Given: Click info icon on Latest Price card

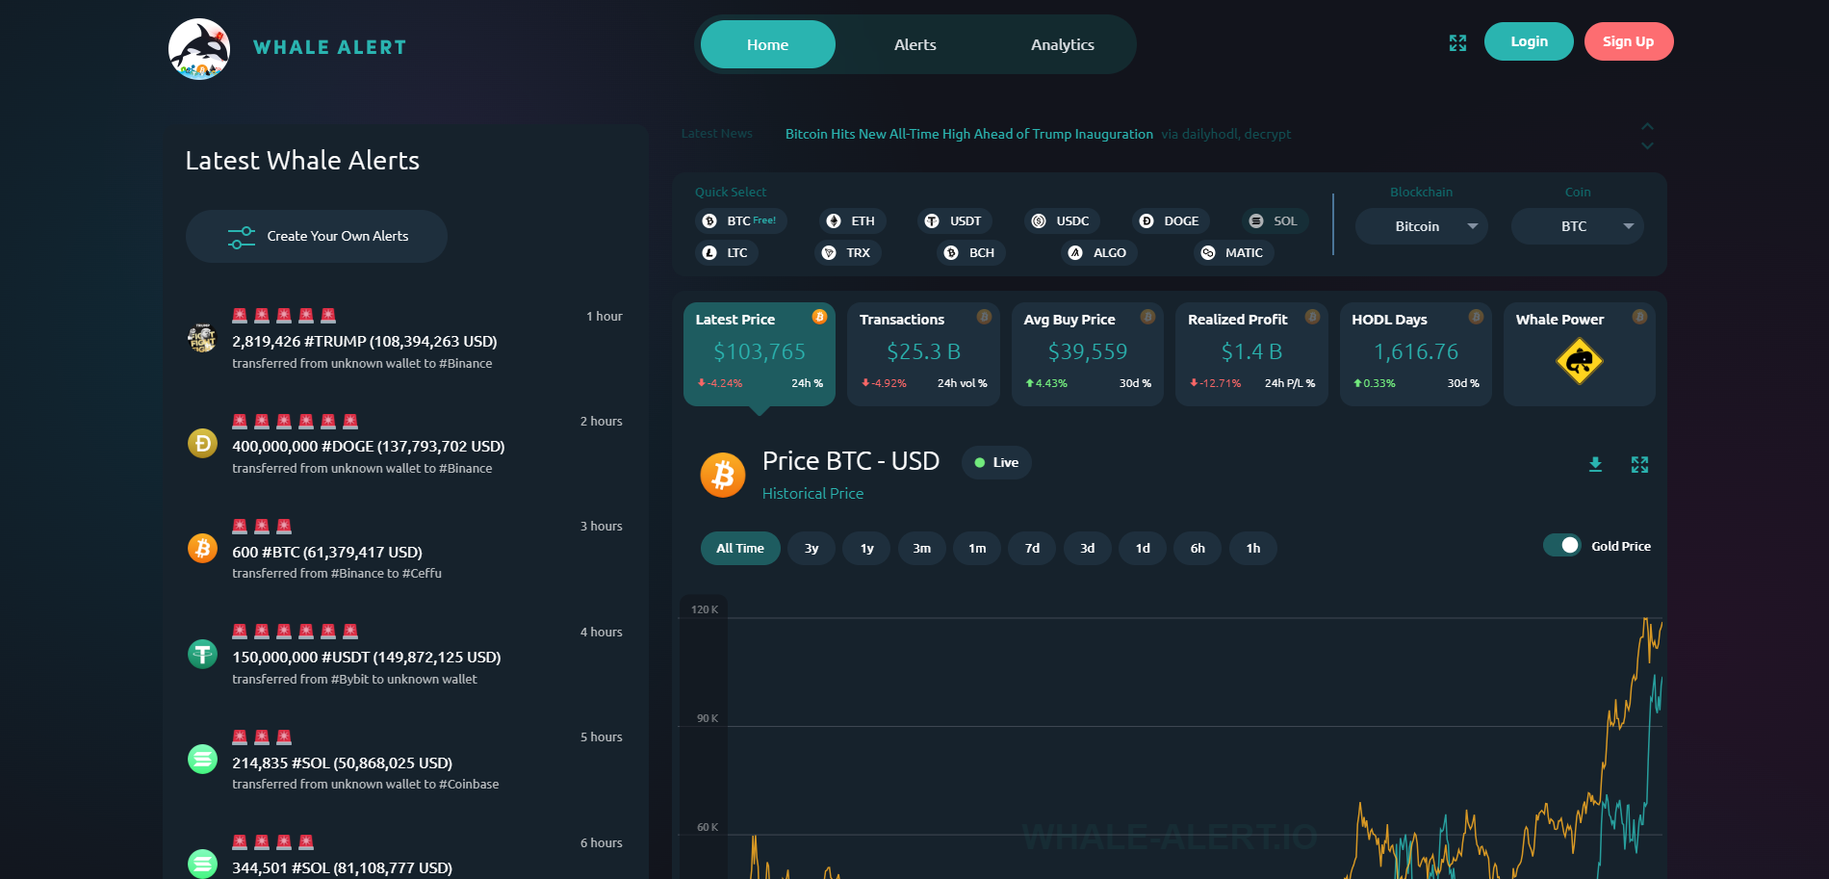Looking at the screenshot, I should click(819, 317).
